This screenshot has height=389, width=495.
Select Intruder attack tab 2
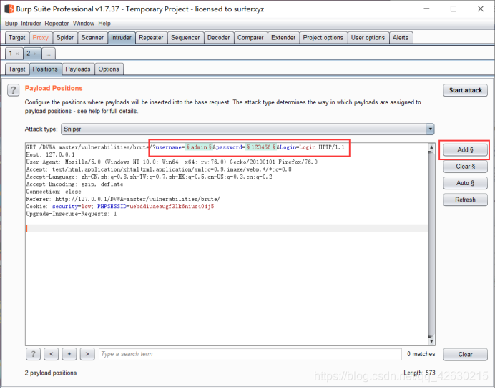pos(29,54)
